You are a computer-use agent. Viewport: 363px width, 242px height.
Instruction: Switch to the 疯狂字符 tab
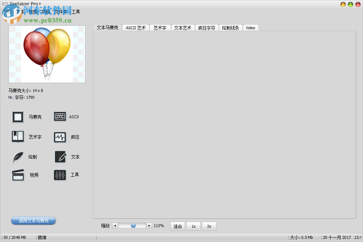coord(207,27)
